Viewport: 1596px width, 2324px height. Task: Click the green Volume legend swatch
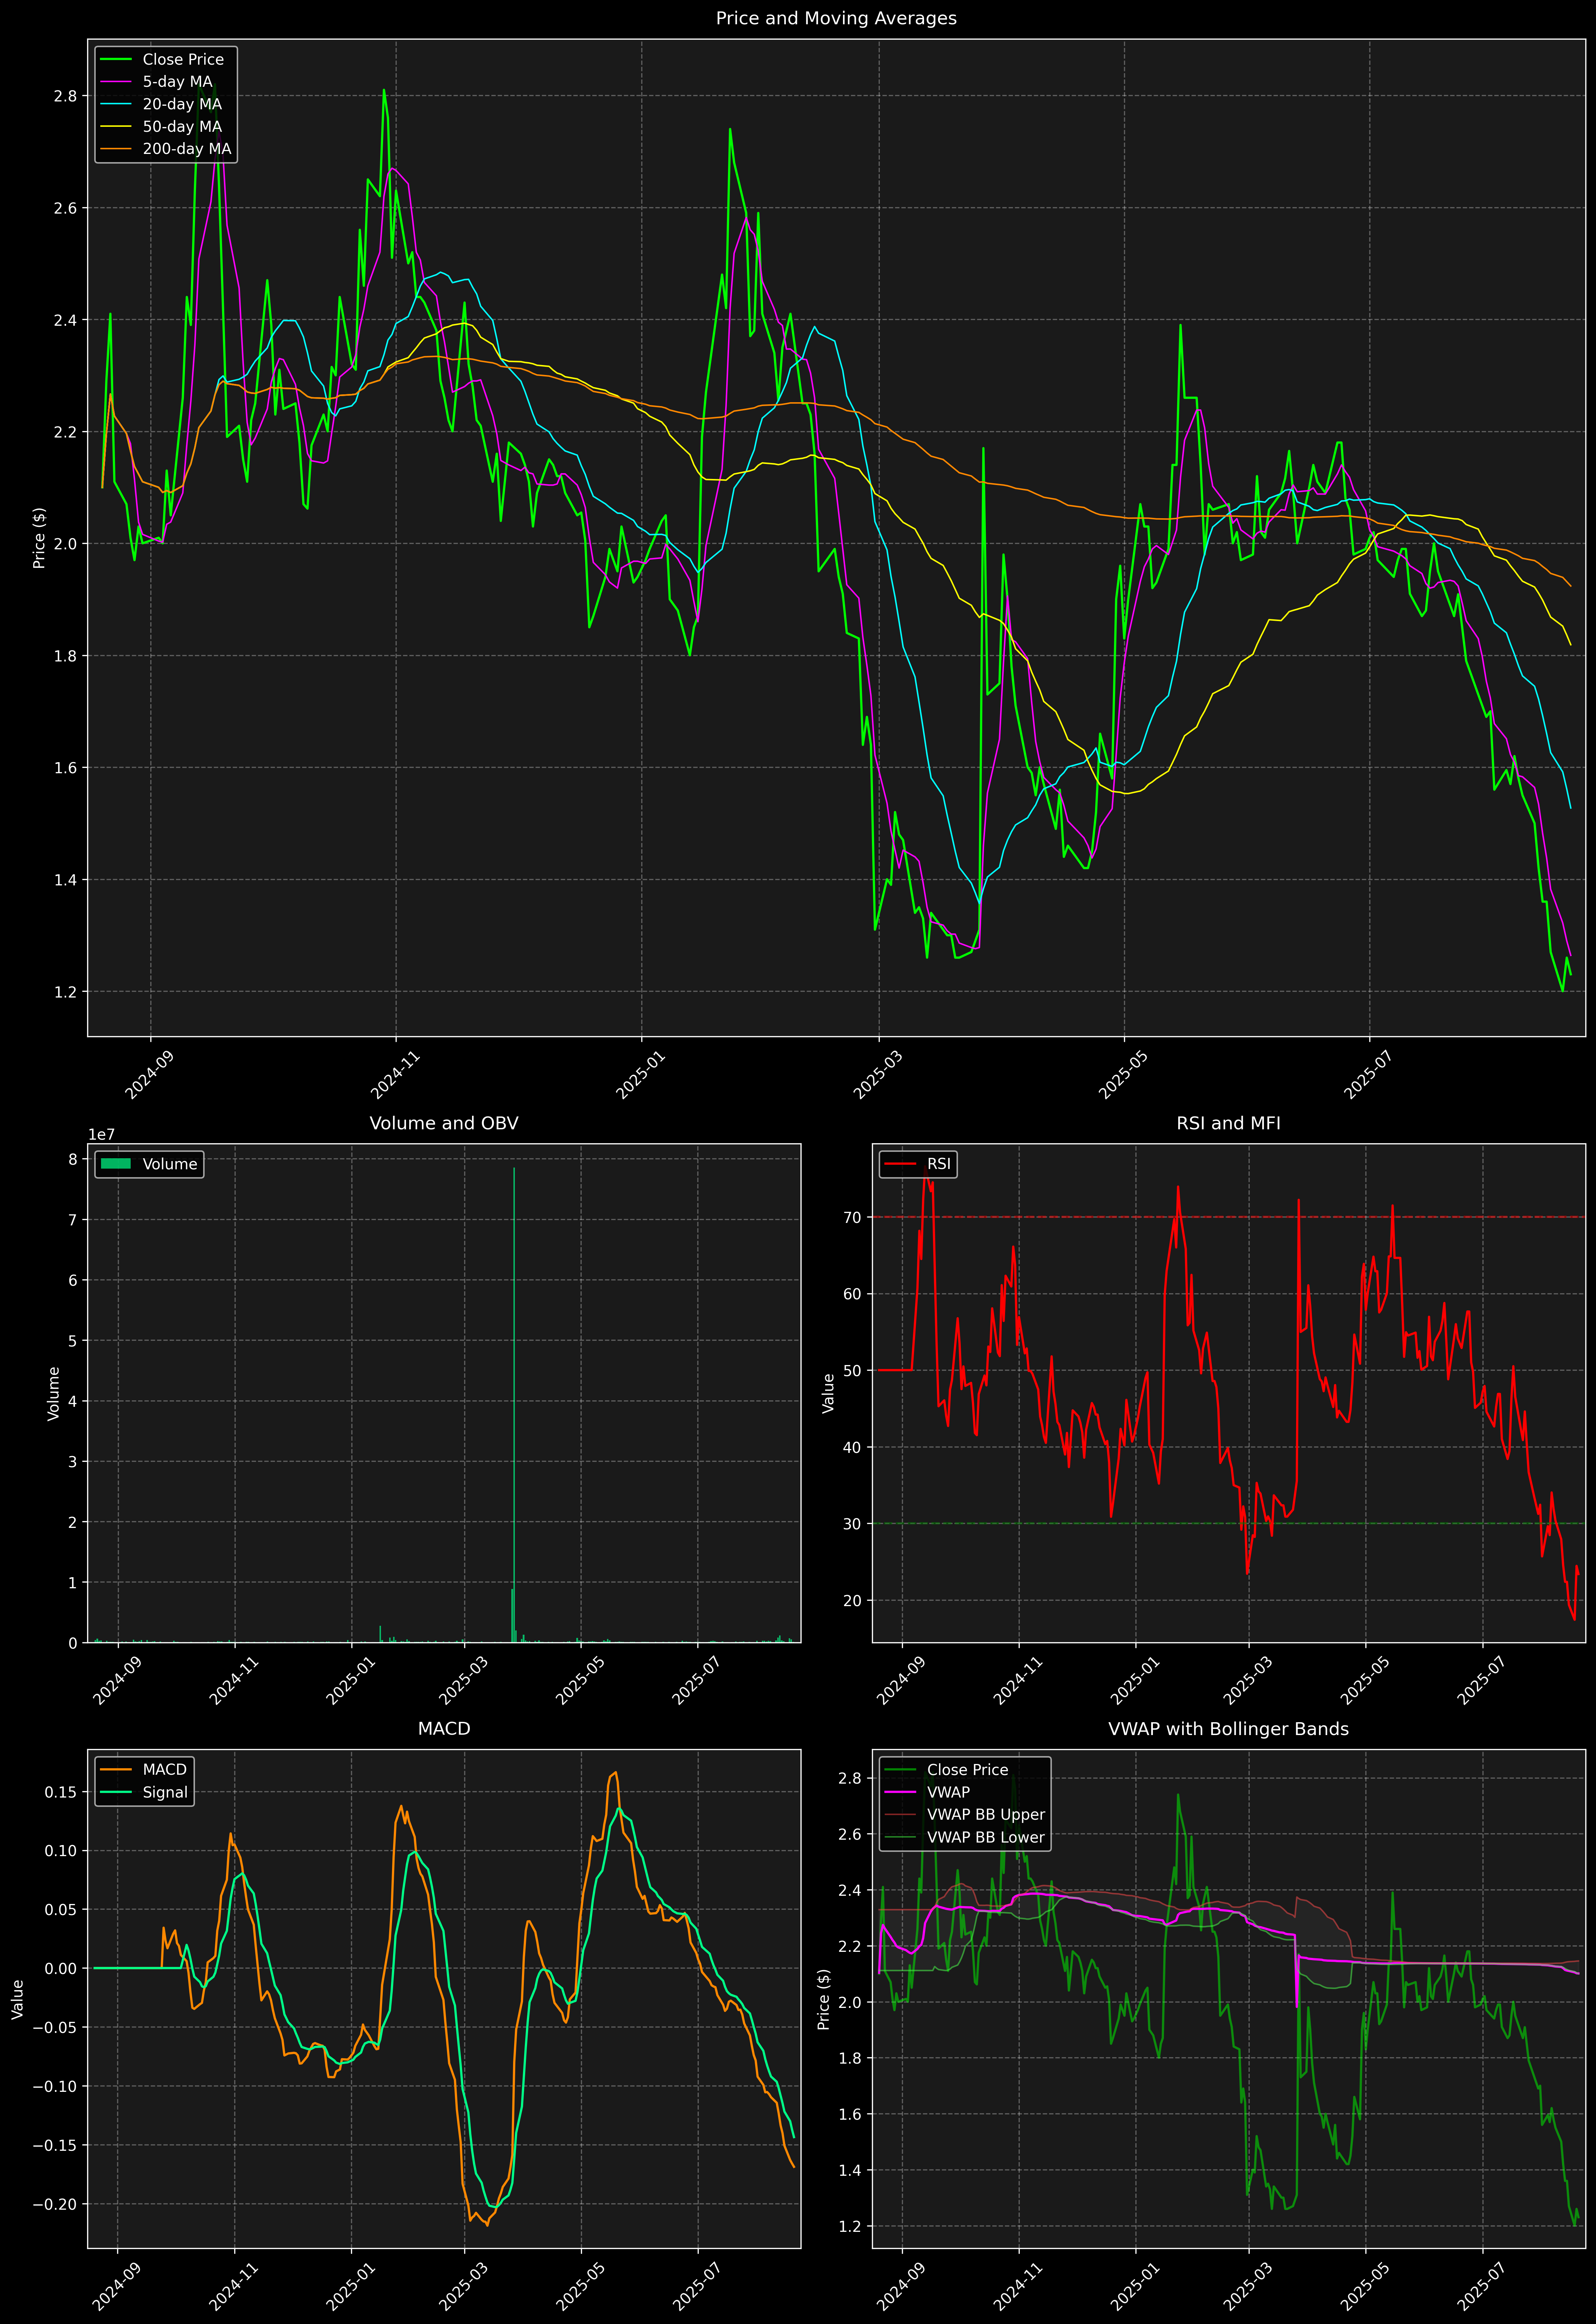pyautogui.click(x=116, y=1164)
